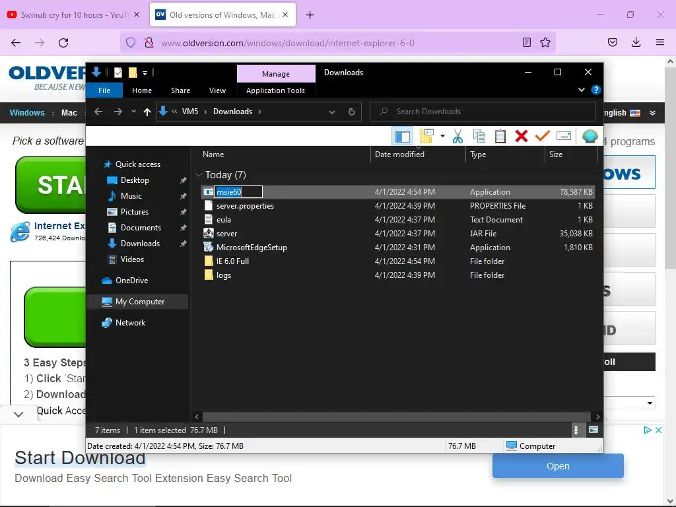Click the Copy icon in Explorer toolbar
676x507 pixels.
click(x=479, y=136)
